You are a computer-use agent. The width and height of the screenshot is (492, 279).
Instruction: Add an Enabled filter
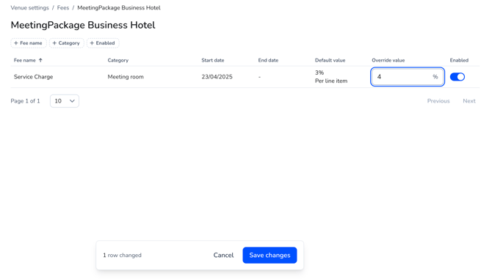tap(103, 43)
